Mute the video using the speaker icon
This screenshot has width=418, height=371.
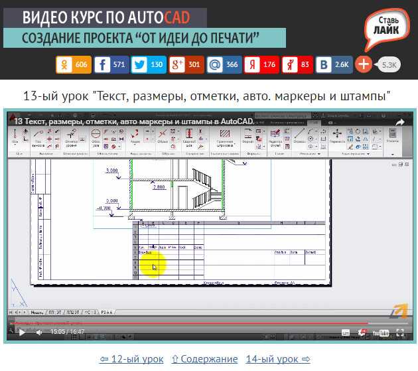[x=39, y=333]
